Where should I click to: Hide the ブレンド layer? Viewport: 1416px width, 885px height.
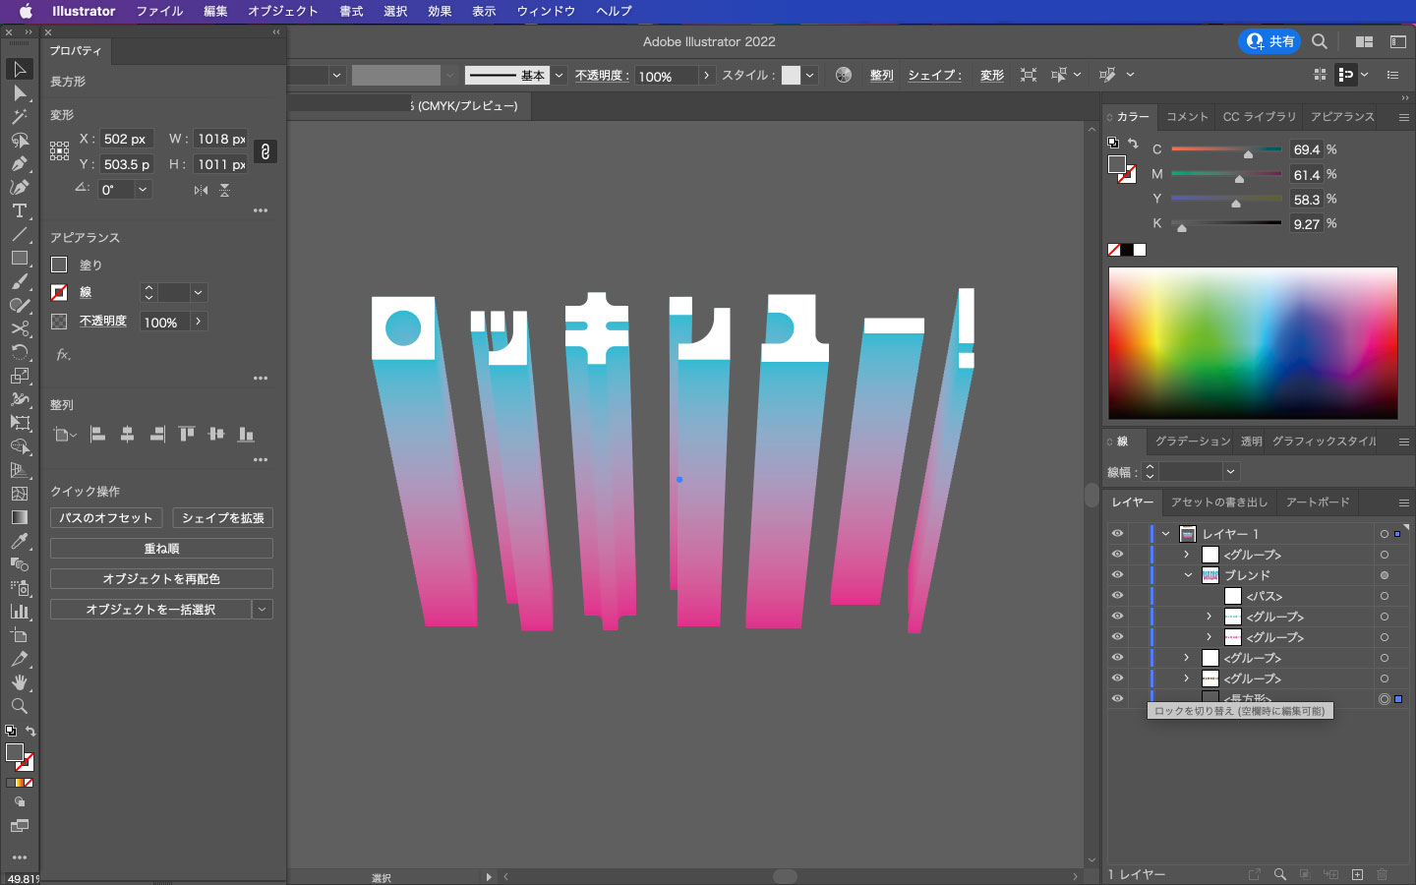tap(1118, 575)
